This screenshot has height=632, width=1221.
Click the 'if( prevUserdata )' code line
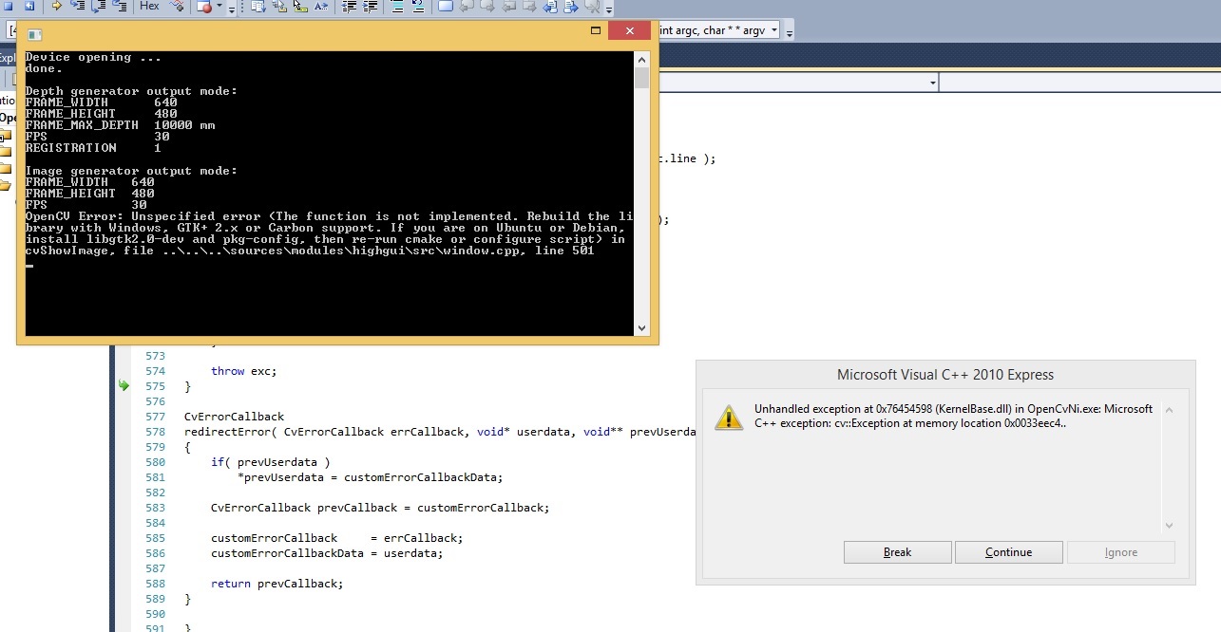click(270, 462)
